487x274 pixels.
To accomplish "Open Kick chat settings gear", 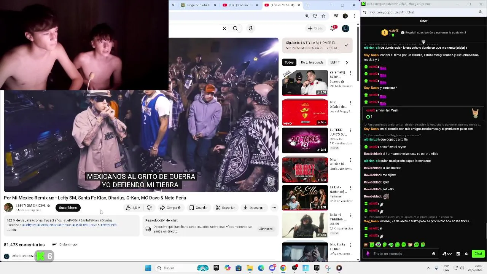I will click(466, 254).
